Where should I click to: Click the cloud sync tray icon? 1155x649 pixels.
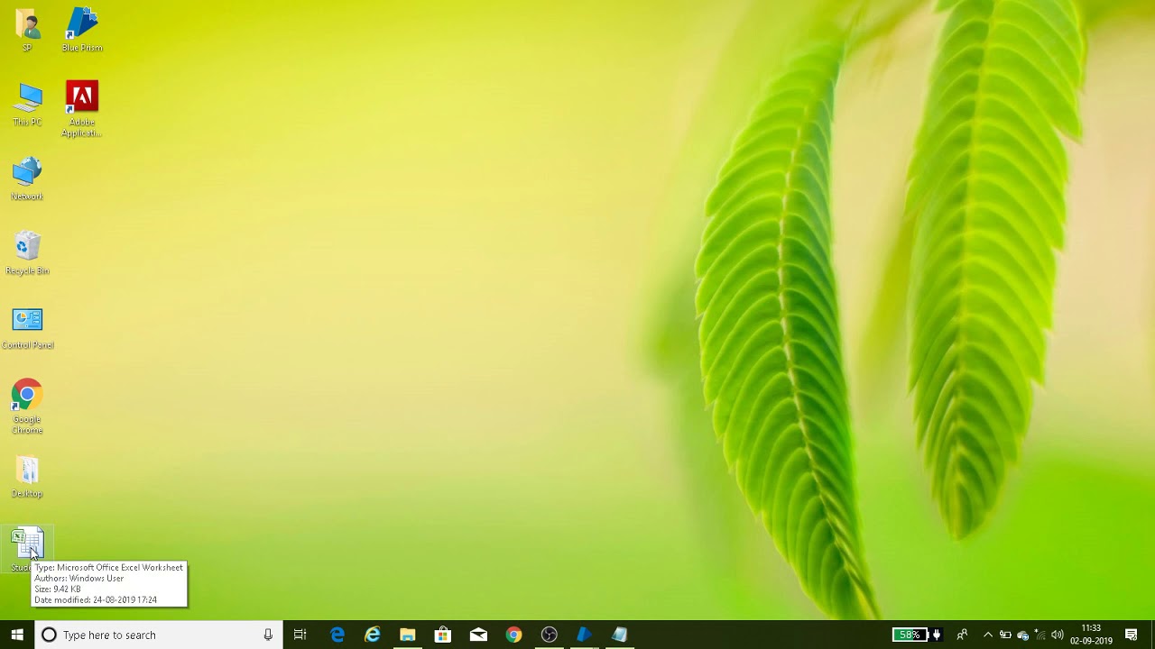point(1022,635)
